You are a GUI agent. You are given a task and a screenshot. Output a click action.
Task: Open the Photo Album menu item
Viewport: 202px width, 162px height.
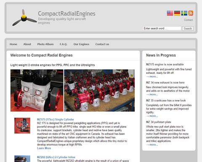45,44
